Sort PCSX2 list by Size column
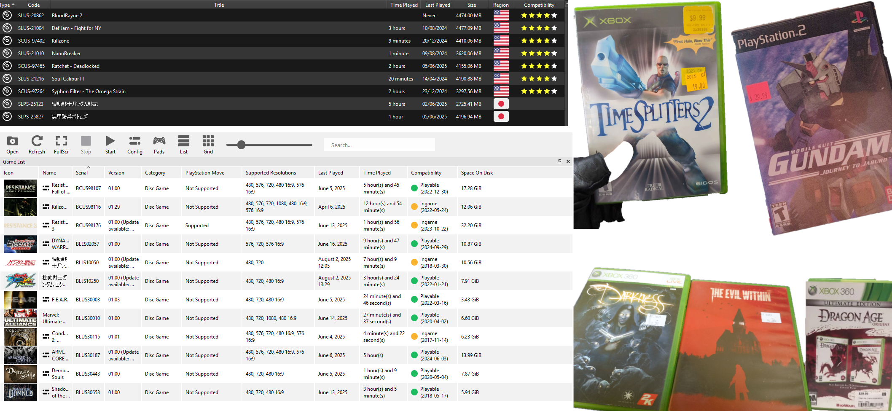The width and height of the screenshot is (892, 411). click(x=472, y=5)
